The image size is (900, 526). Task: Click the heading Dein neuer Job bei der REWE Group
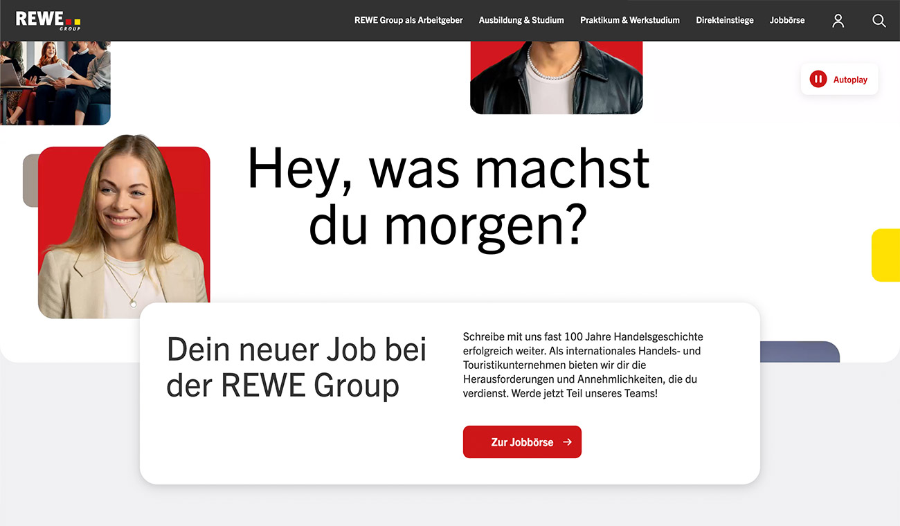[x=296, y=367]
